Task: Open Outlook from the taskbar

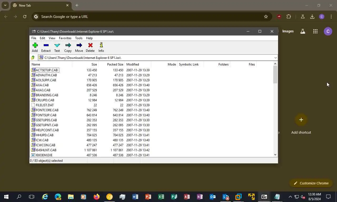Action: (213, 197)
